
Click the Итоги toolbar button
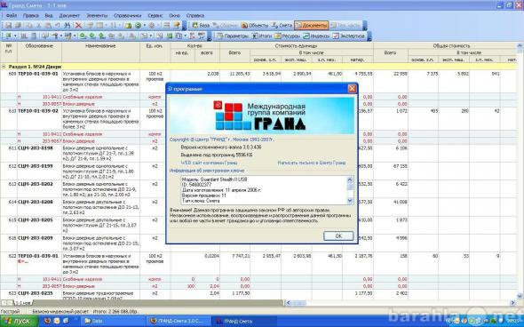coord(262,36)
